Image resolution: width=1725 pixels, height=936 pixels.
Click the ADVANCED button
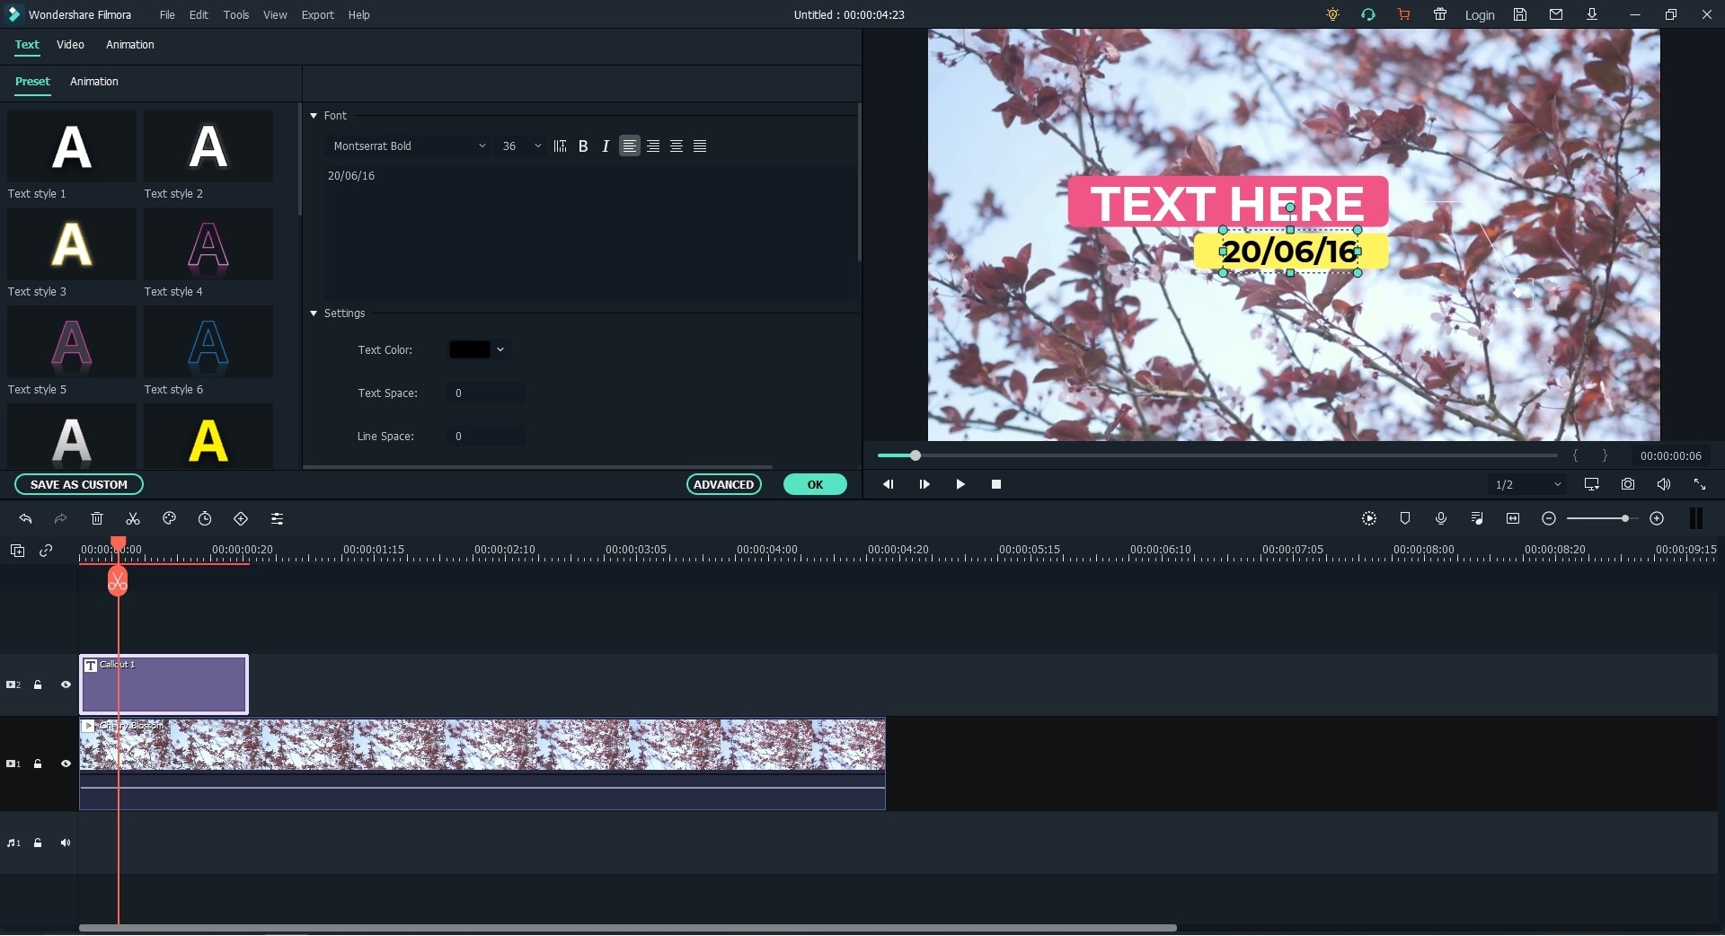pos(723,485)
